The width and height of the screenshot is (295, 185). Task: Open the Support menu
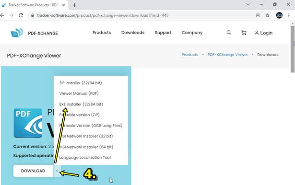pyautogui.click(x=163, y=33)
